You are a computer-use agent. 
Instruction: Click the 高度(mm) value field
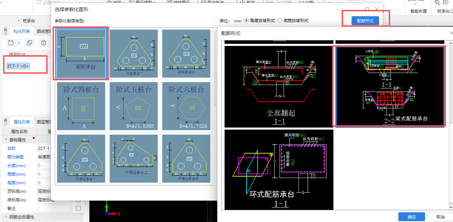point(44,182)
